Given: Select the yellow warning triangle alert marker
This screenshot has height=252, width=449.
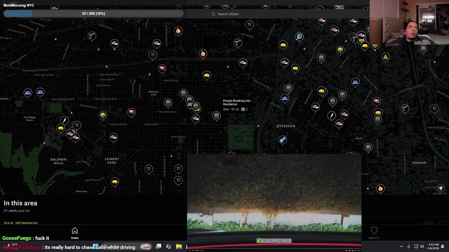Looking at the screenshot, I should (386, 57).
